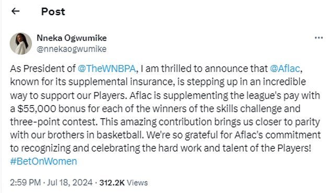Open Nneka Ogwumike's profile picture
Image resolution: width=331 pixels, height=193 pixels.
coord(21,44)
